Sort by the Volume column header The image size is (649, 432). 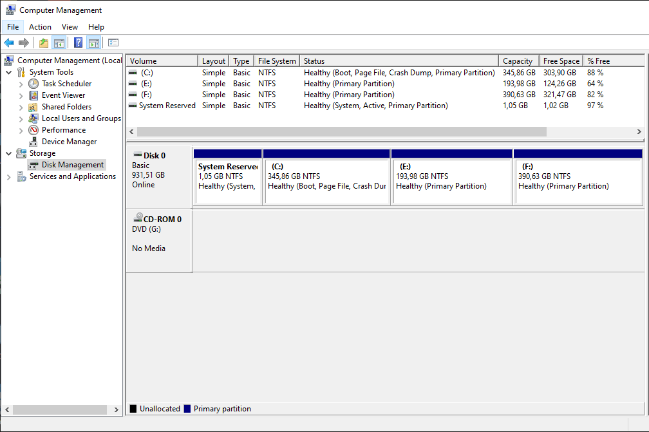click(162, 61)
